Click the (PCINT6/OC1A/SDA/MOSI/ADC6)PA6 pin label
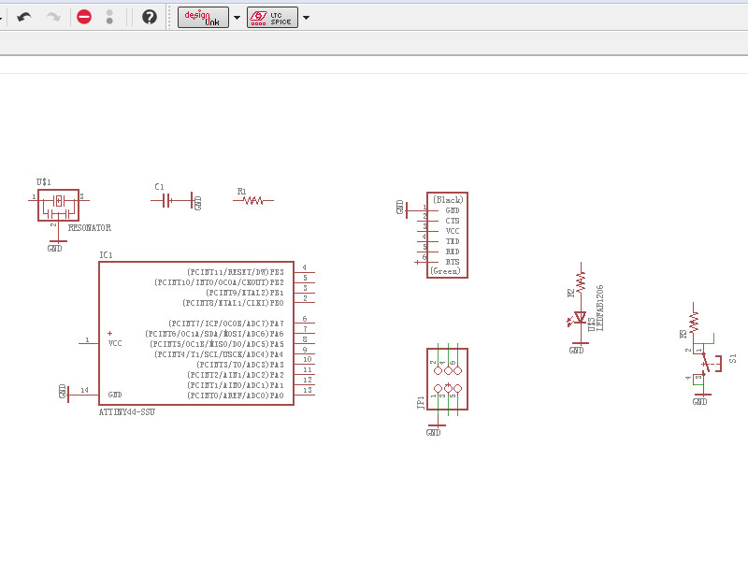 tap(215, 334)
